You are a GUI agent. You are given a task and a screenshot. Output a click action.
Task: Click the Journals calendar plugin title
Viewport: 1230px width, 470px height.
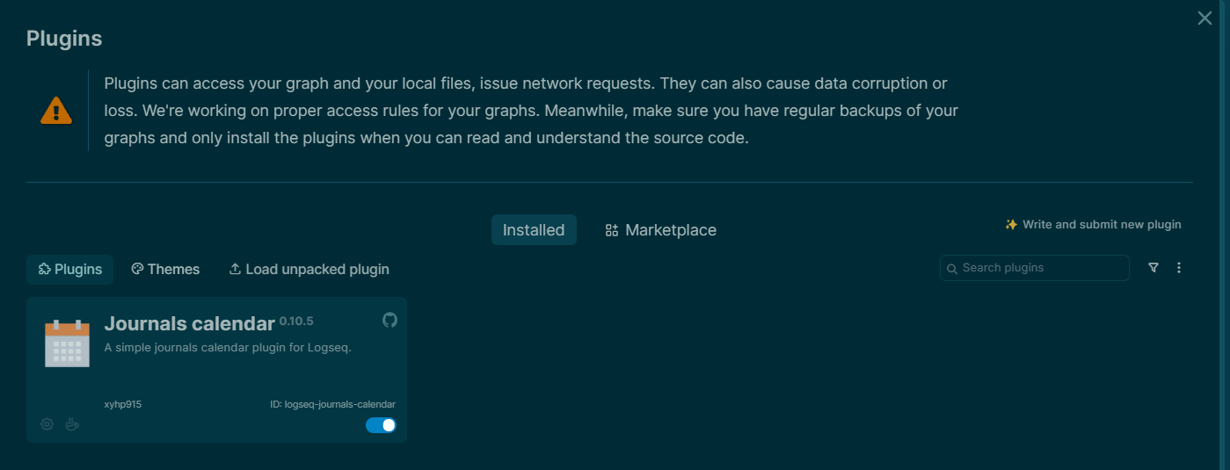[189, 324]
